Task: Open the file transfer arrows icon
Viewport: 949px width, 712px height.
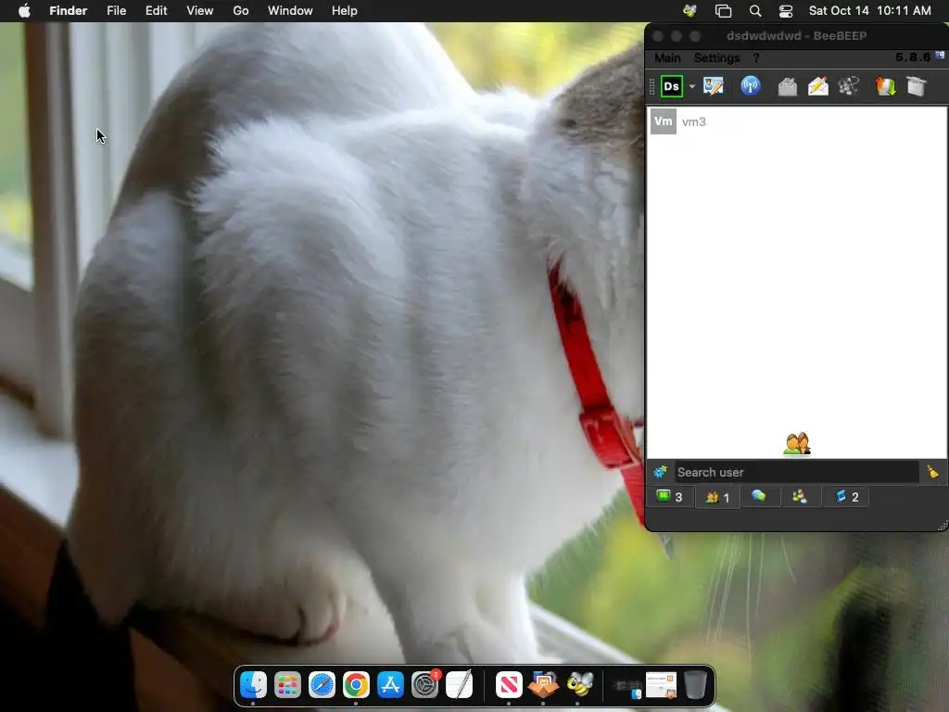Action: 885,86
